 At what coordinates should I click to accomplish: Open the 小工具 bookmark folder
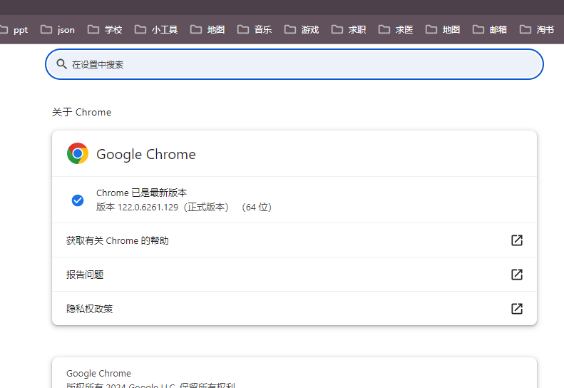coord(156,29)
